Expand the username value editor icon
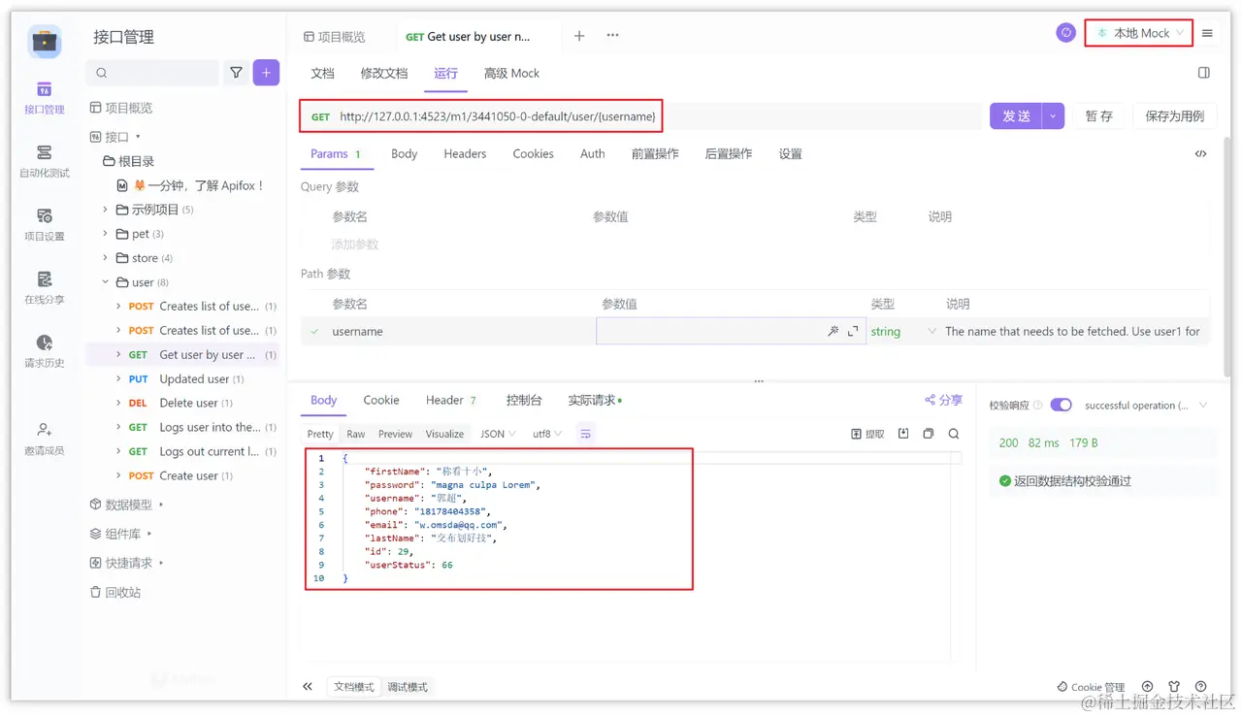Viewport: 1242px width, 718px height. pos(853,331)
